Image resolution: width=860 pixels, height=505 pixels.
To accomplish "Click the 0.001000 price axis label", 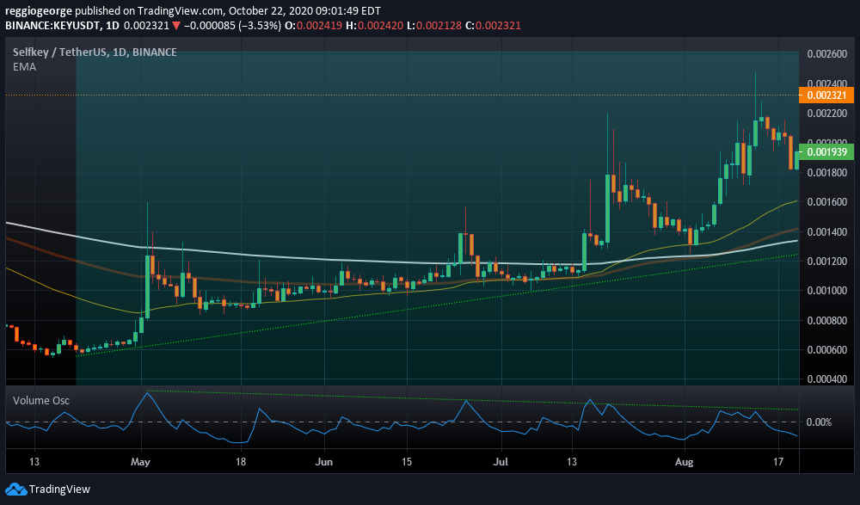I will pyautogui.click(x=826, y=291).
